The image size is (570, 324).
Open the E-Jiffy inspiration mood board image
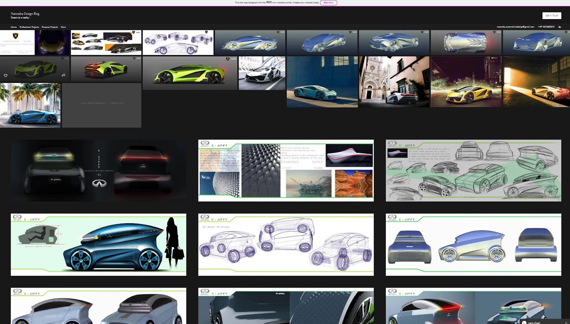click(x=286, y=171)
